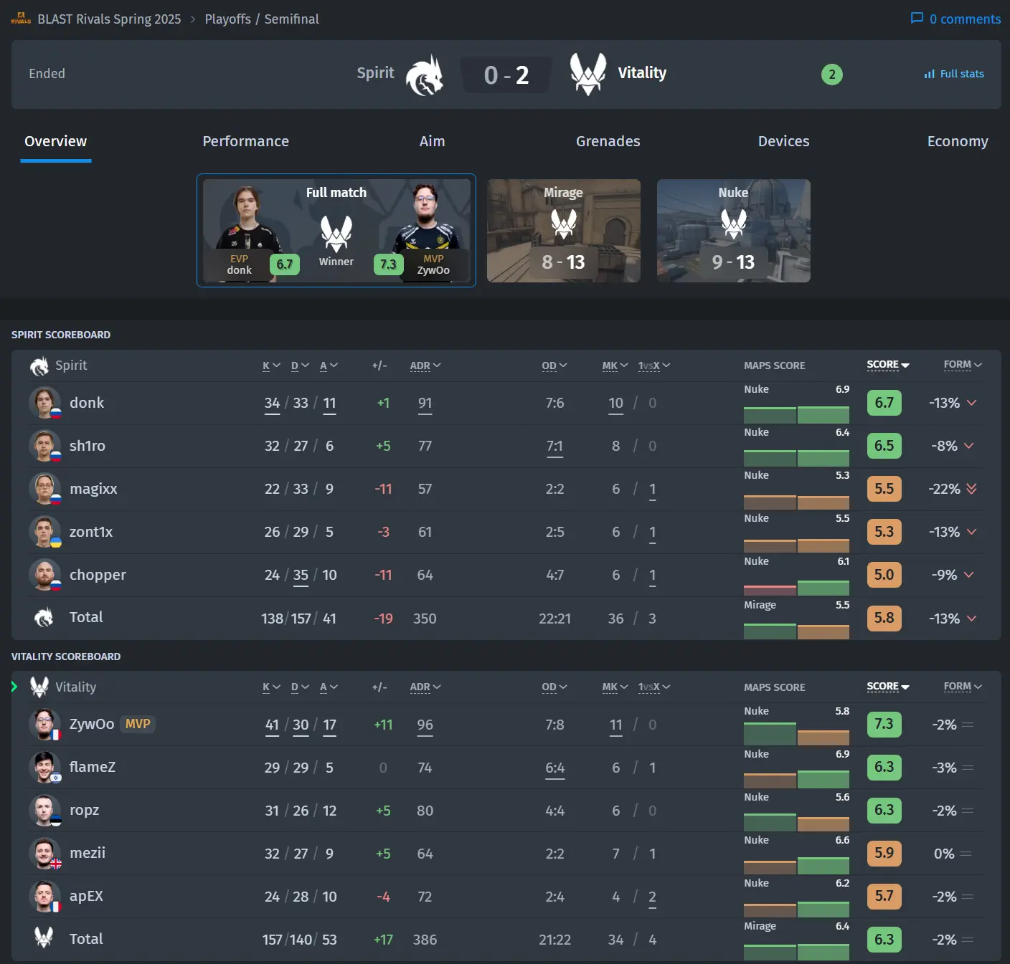Go to BLAST Rivals Spring 2025 breadcrumb
1010x964 pixels.
(x=109, y=19)
